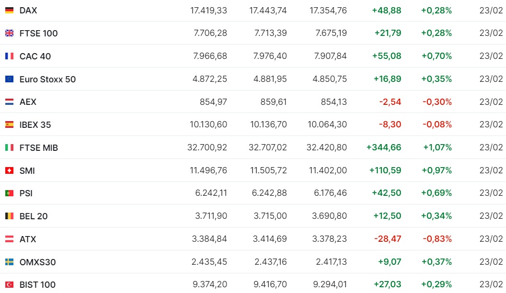Click the Belgian flag icon beside BEL 20
The height and width of the screenshot is (293, 506).
click(x=9, y=216)
